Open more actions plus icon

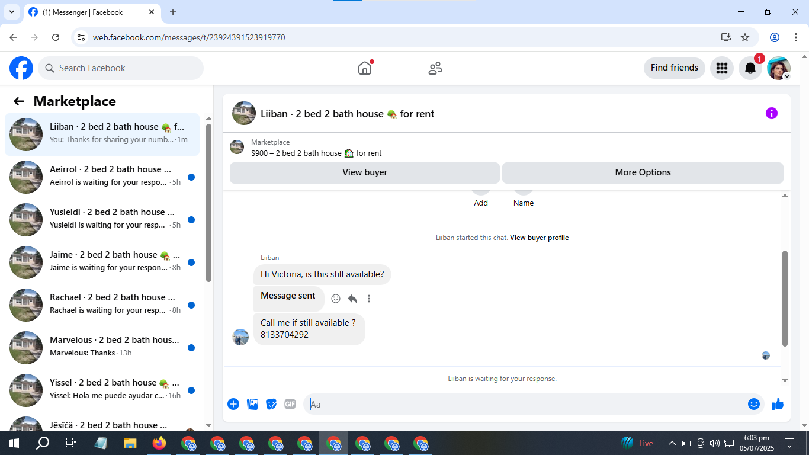(x=233, y=404)
